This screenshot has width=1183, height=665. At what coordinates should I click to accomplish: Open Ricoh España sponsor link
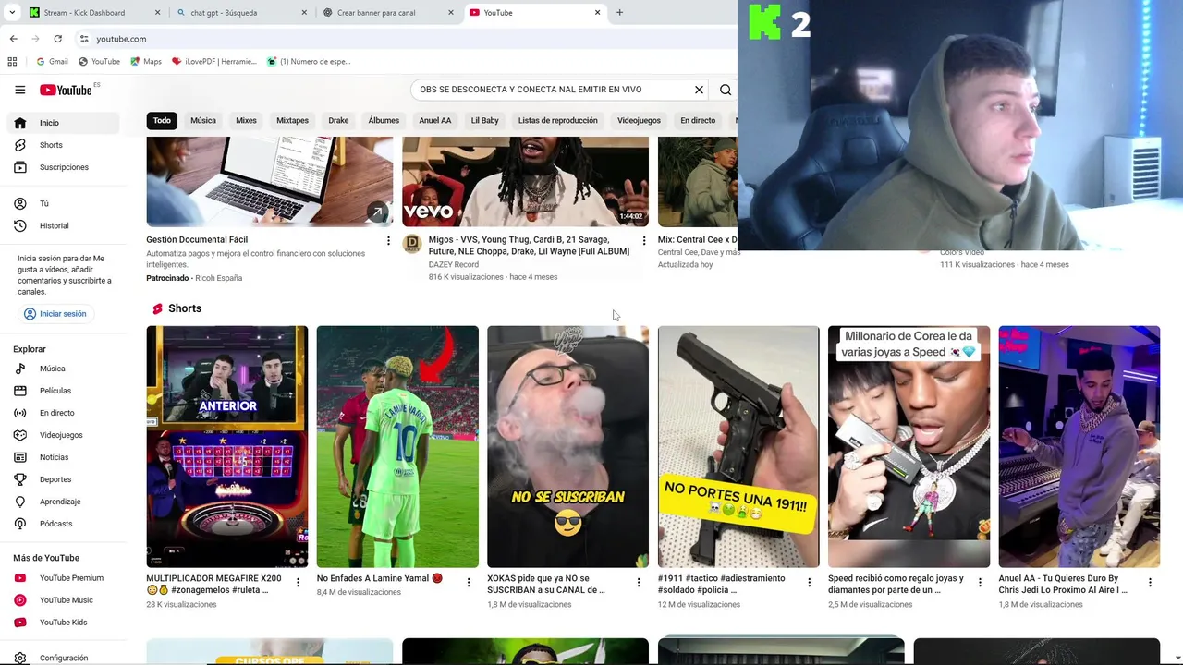tap(218, 278)
